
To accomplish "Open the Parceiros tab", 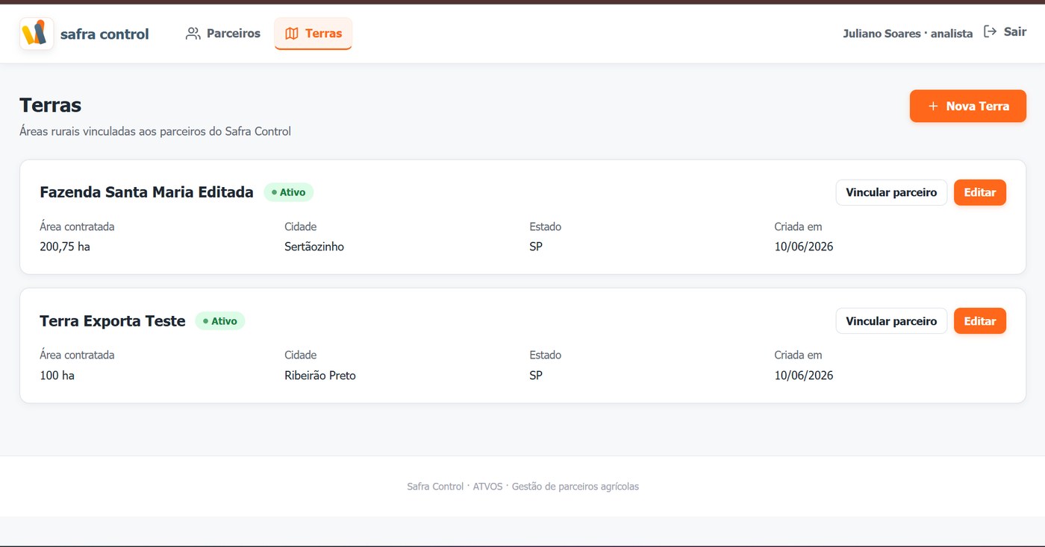I will coord(223,34).
